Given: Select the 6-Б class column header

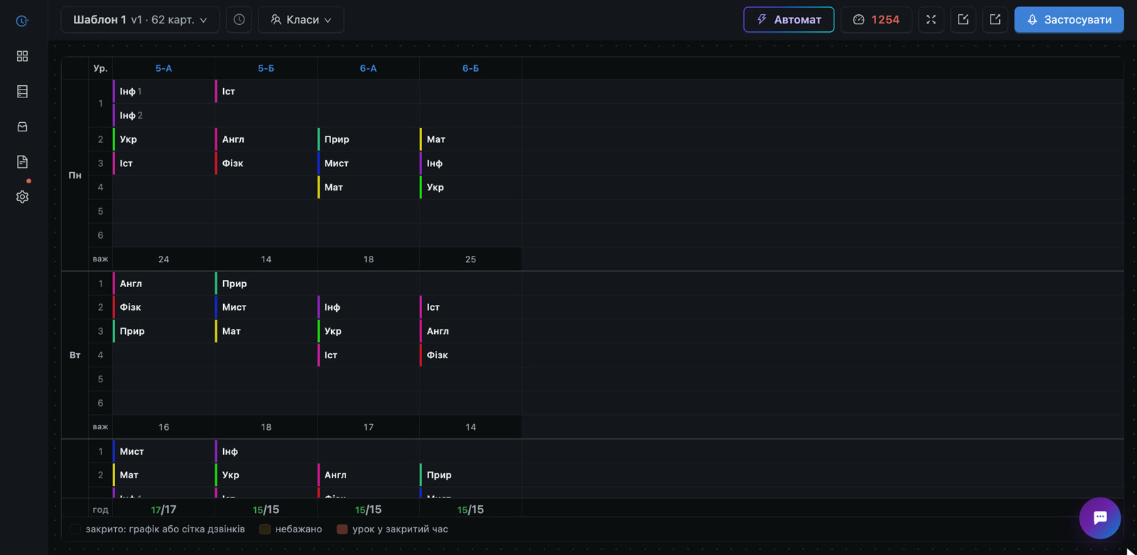Looking at the screenshot, I should point(470,68).
